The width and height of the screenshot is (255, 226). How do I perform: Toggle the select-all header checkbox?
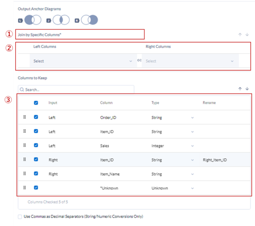click(36, 103)
